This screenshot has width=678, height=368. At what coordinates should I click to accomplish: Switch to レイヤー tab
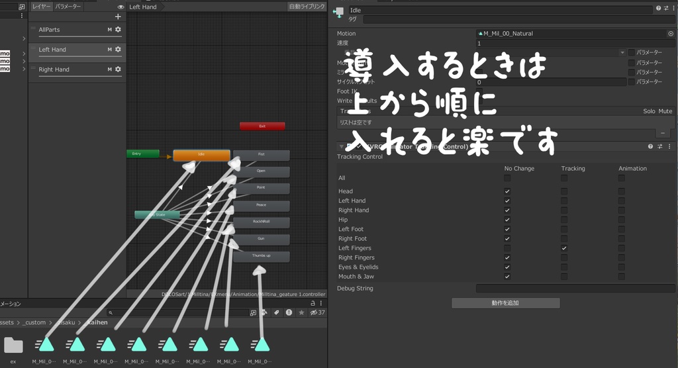tap(42, 7)
